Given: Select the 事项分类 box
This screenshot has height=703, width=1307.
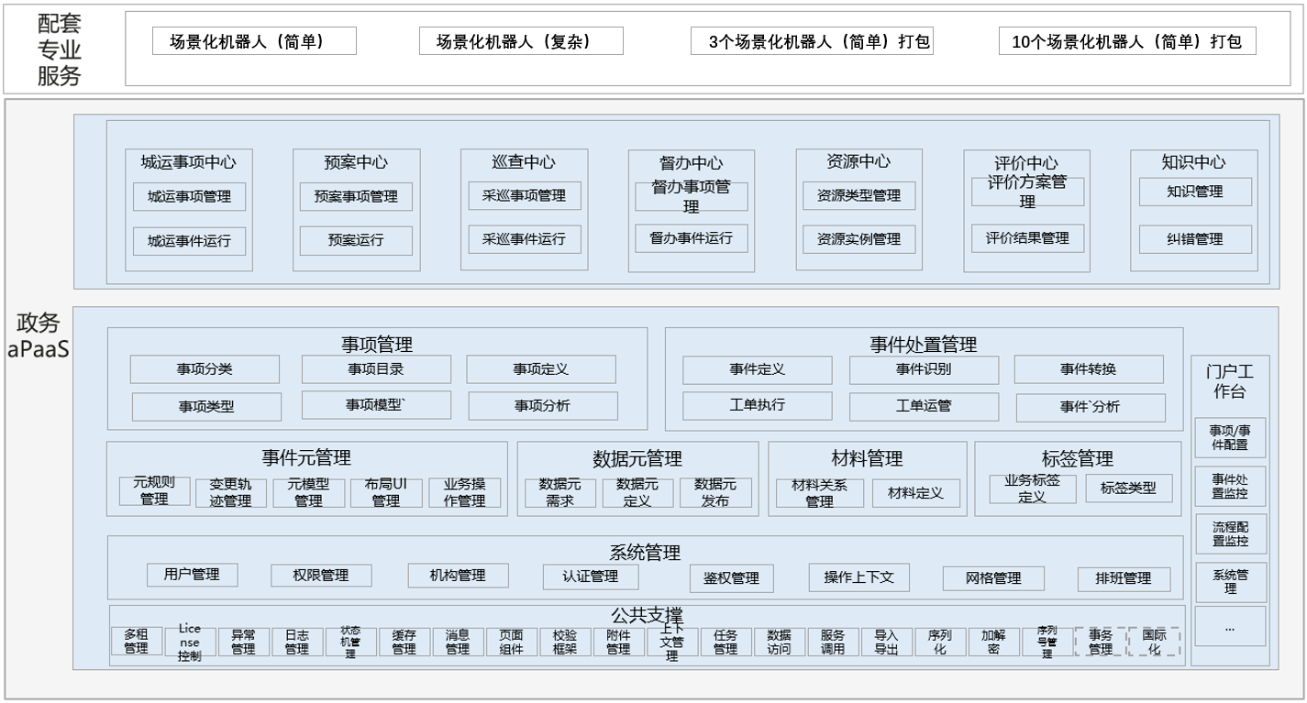Looking at the screenshot, I should tap(205, 369).
